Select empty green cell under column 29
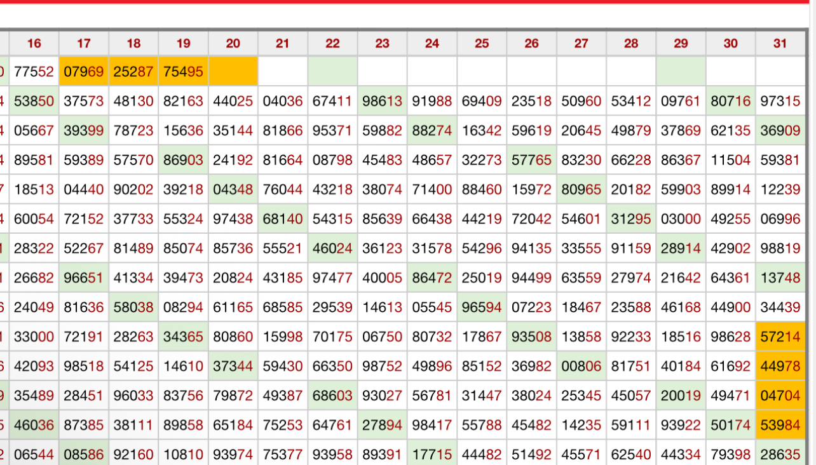This screenshot has height=465, width=816. [x=681, y=72]
